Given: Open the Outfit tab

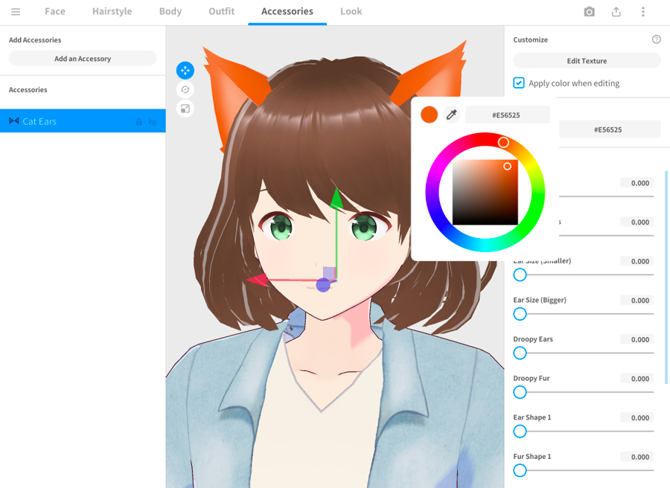Looking at the screenshot, I should coord(221,12).
